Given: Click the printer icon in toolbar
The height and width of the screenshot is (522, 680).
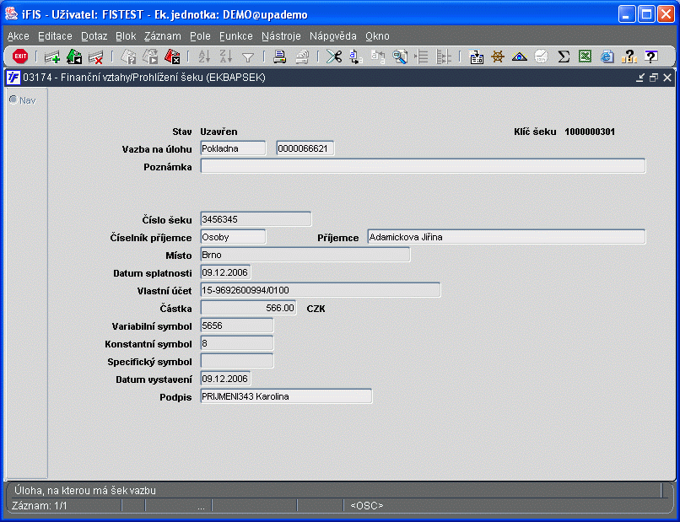Looking at the screenshot, I should pos(280,57).
